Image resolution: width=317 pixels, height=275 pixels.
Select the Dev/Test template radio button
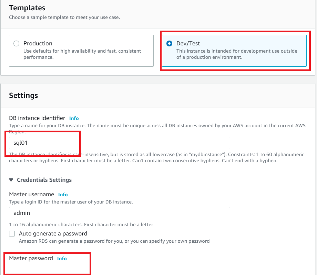(169, 44)
